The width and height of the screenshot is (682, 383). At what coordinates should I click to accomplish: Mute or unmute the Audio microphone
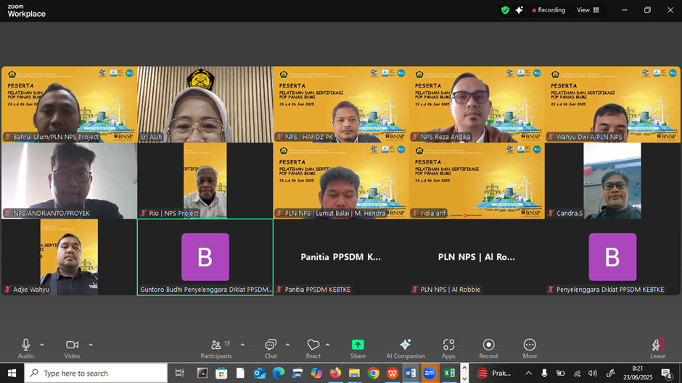point(25,349)
